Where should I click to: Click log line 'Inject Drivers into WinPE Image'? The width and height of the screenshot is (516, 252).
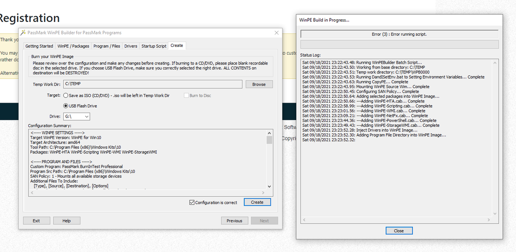(360, 130)
